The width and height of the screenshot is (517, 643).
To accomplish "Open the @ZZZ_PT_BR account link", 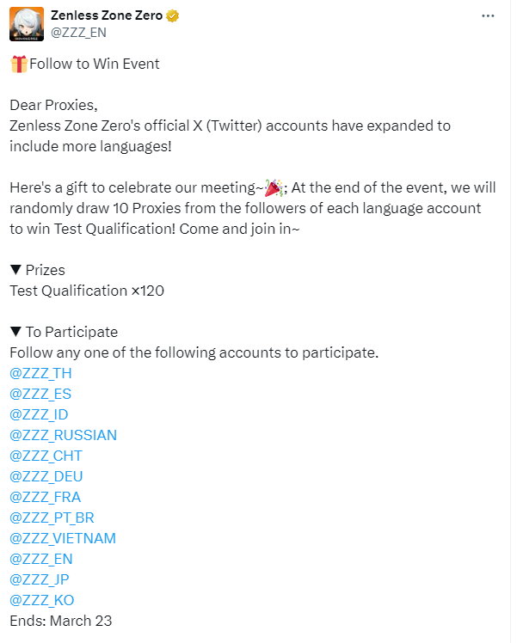I will click(x=52, y=517).
